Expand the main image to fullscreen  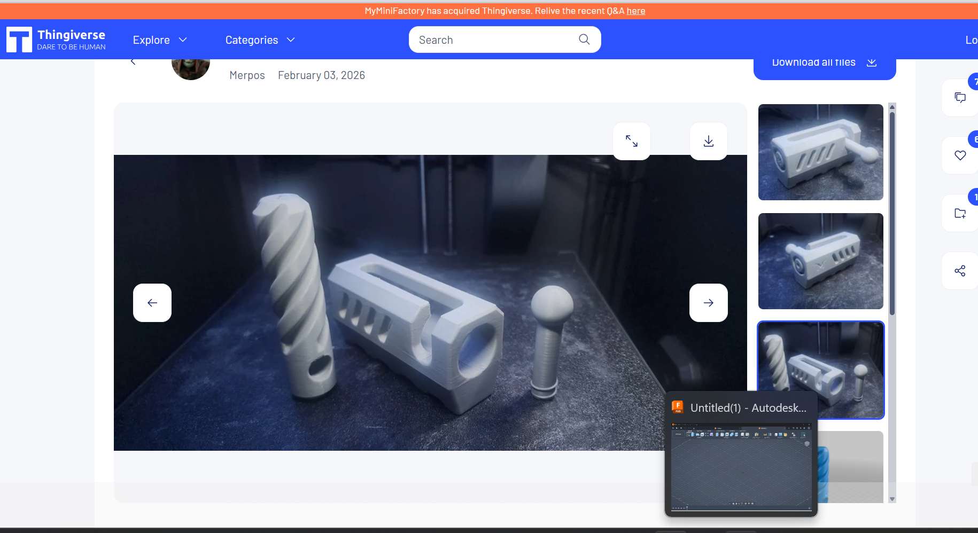coord(632,140)
